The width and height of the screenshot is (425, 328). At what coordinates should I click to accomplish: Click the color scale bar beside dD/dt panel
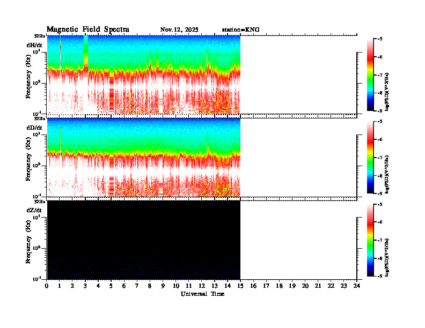tap(370, 158)
